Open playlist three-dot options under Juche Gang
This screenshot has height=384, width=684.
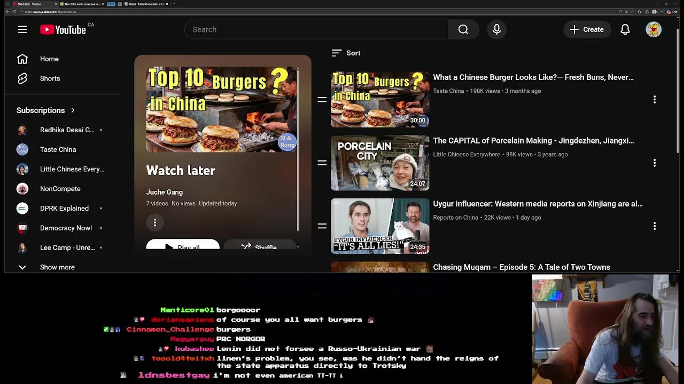coord(155,222)
